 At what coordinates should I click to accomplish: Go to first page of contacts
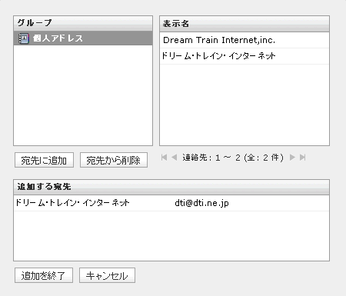(164, 158)
